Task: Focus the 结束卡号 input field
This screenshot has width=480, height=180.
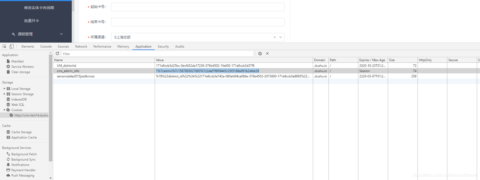Action: point(198,22)
